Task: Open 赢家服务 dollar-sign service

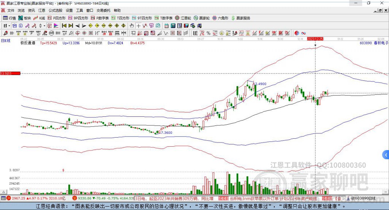Action: 240,18
